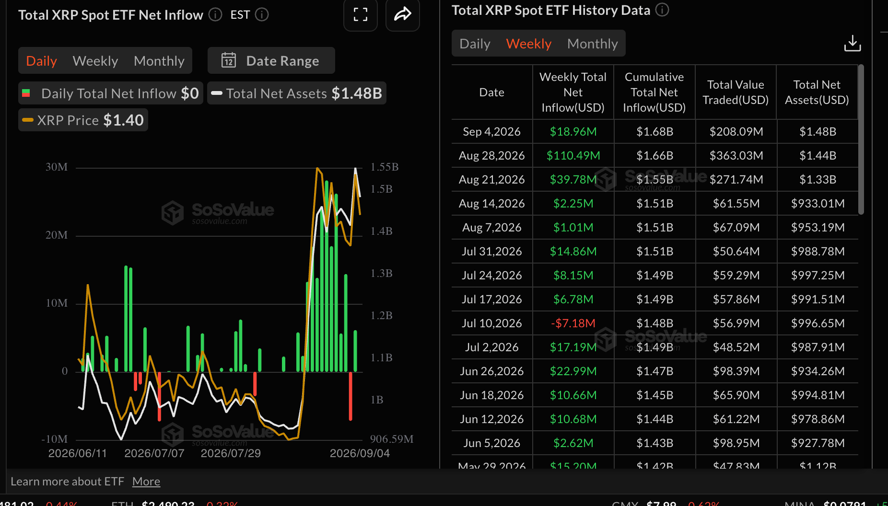
Task: Click the $6.78M weekly inflow value
Action: [573, 299]
